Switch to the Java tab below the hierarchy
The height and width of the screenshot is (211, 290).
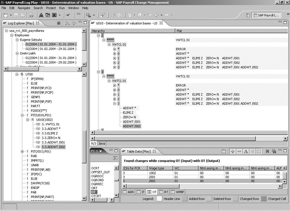[102, 143]
